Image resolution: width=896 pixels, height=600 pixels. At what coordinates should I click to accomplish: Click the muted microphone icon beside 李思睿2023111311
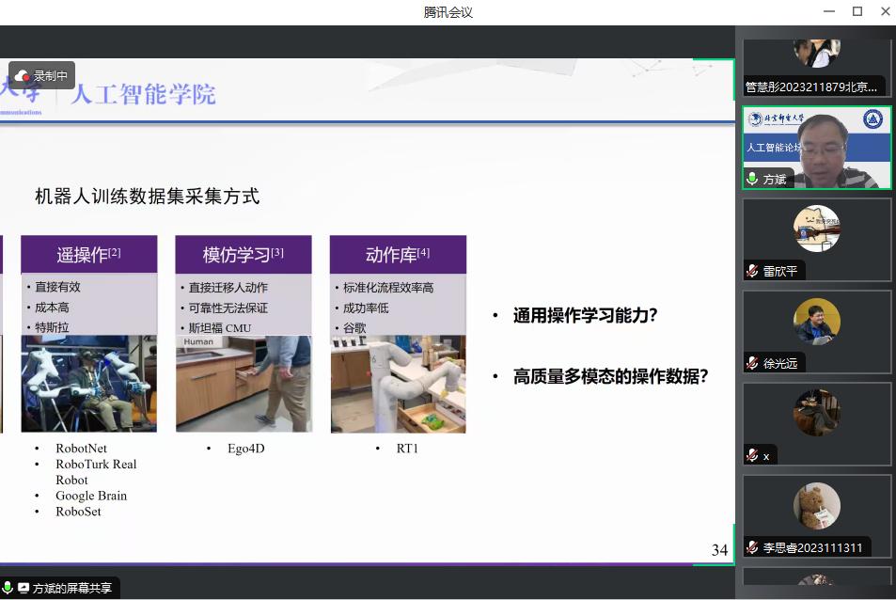pos(752,547)
